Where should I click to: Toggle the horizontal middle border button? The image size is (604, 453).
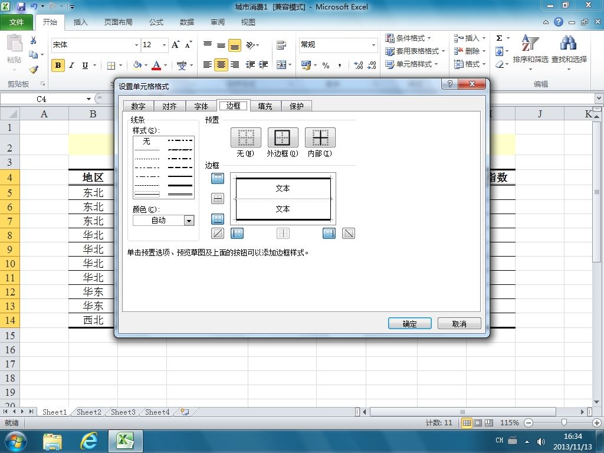(x=218, y=198)
